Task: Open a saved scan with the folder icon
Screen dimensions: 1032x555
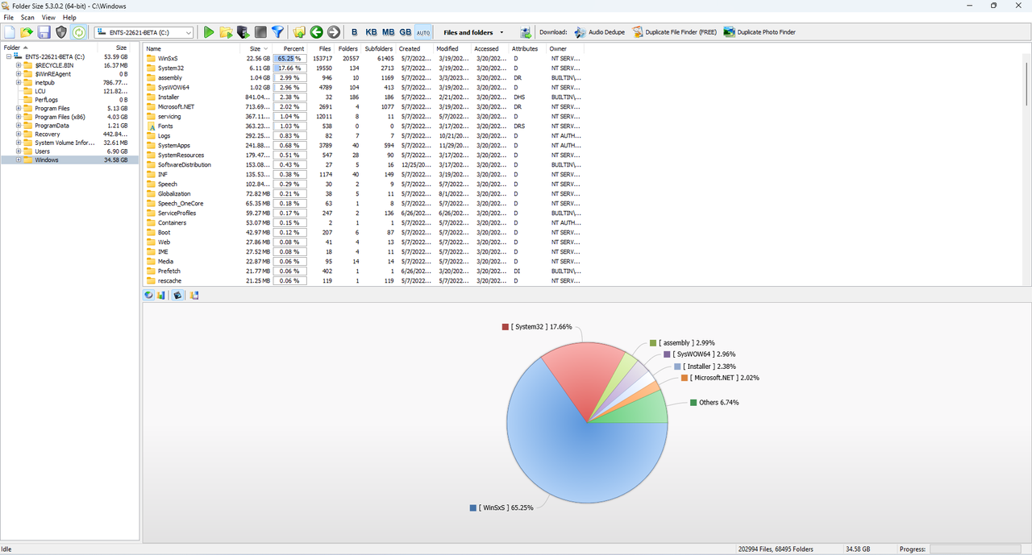Action: click(27, 32)
